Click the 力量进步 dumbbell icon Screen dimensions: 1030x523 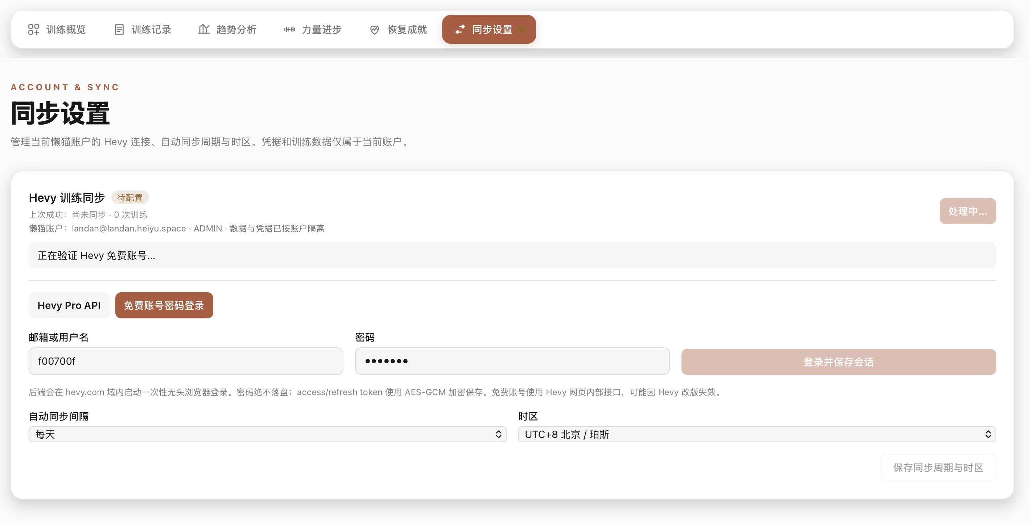coord(289,29)
